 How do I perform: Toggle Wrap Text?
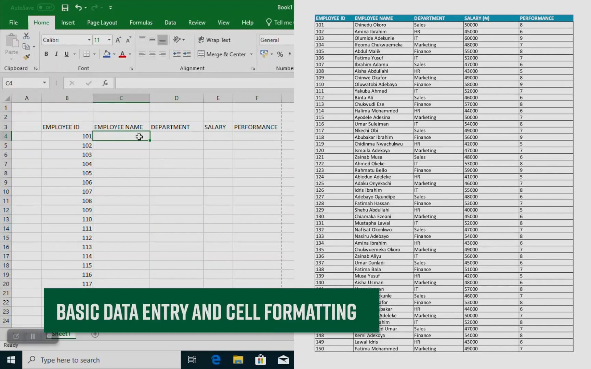click(x=214, y=40)
